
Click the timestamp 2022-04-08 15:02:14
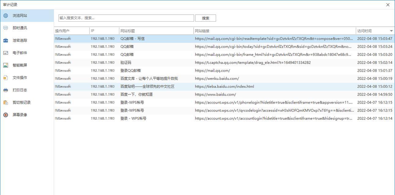click(x=375, y=62)
